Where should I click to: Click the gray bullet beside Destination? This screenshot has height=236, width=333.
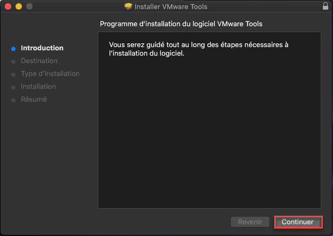[x=13, y=62]
